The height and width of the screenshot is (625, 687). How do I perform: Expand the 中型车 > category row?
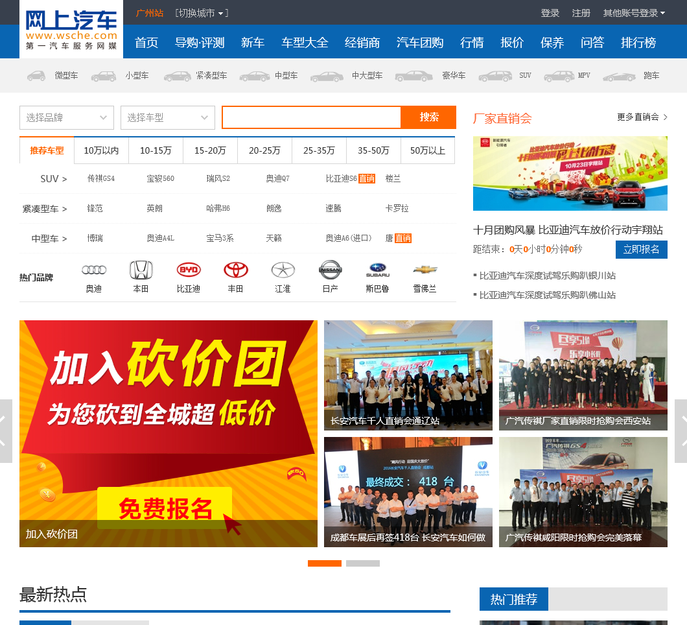coord(49,239)
